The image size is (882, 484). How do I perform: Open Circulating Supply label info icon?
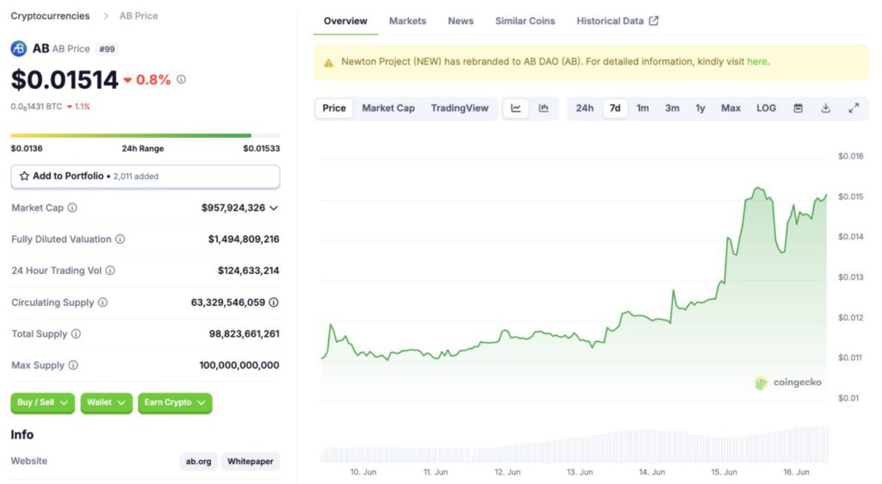(103, 302)
